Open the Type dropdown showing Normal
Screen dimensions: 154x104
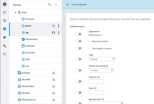click(102, 59)
